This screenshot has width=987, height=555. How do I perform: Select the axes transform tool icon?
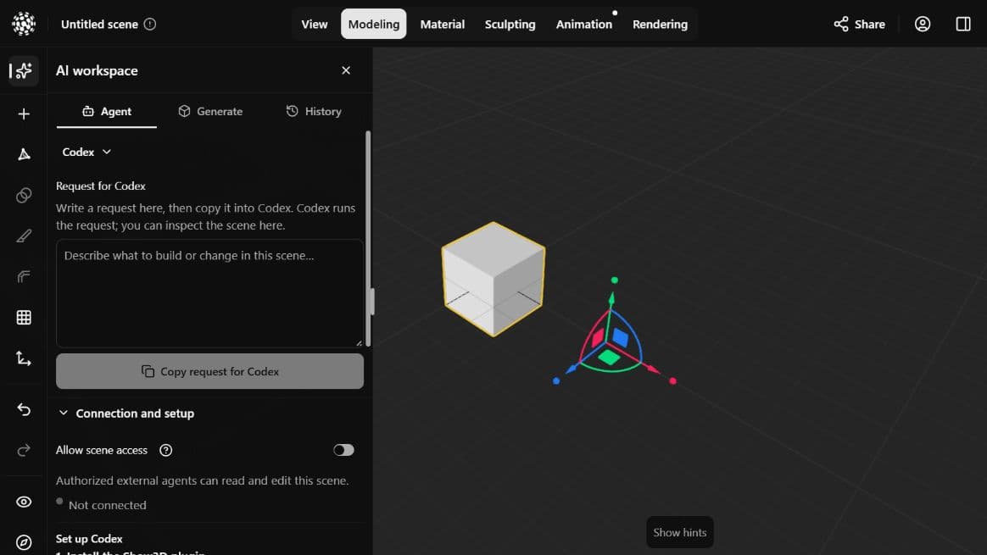coord(24,358)
